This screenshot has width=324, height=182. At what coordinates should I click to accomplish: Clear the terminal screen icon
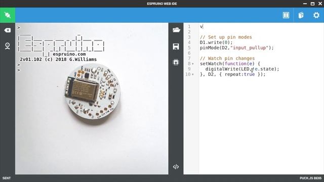tap(8, 30)
